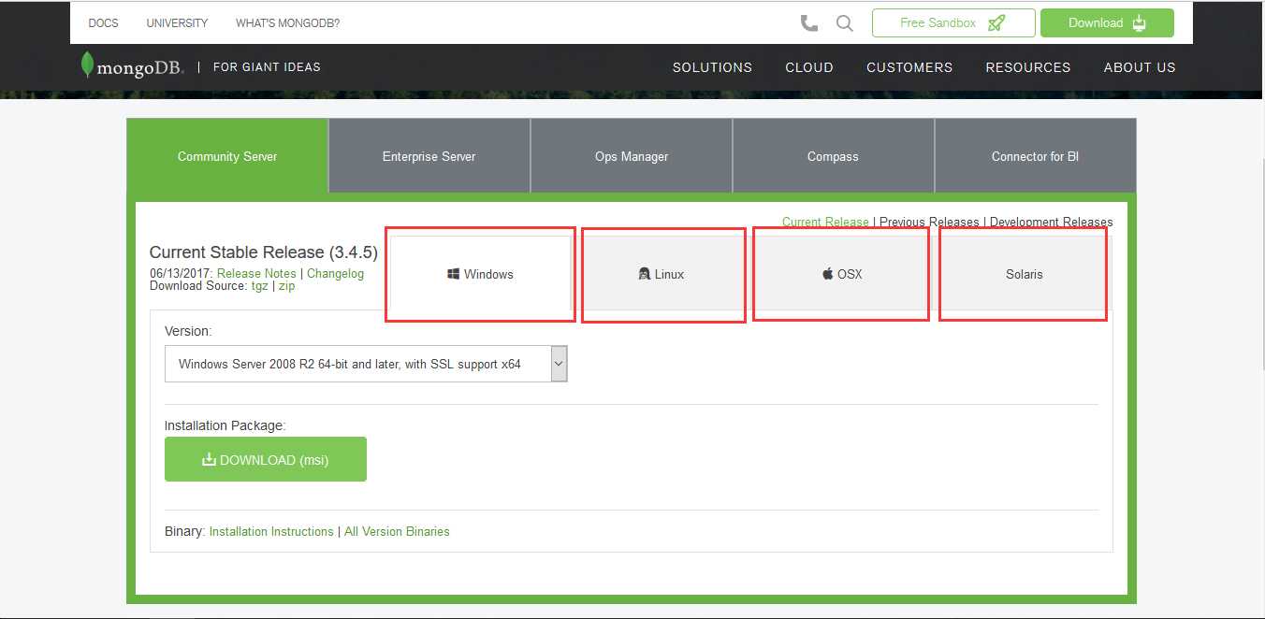Open the UNIVERSITY link
The height and width of the screenshot is (619, 1265).
click(177, 23)
